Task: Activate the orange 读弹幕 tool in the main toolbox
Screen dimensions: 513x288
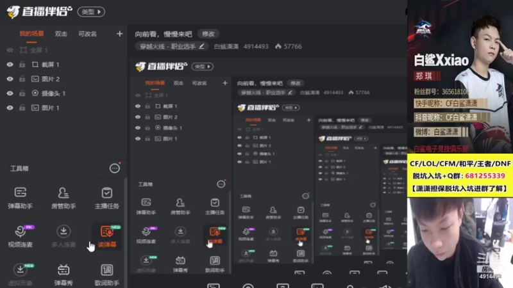Action: (106, 236)
